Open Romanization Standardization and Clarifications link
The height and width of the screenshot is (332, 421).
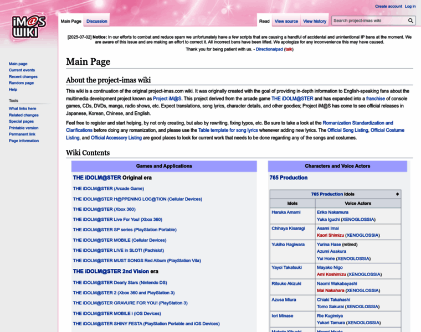point(358,123)
